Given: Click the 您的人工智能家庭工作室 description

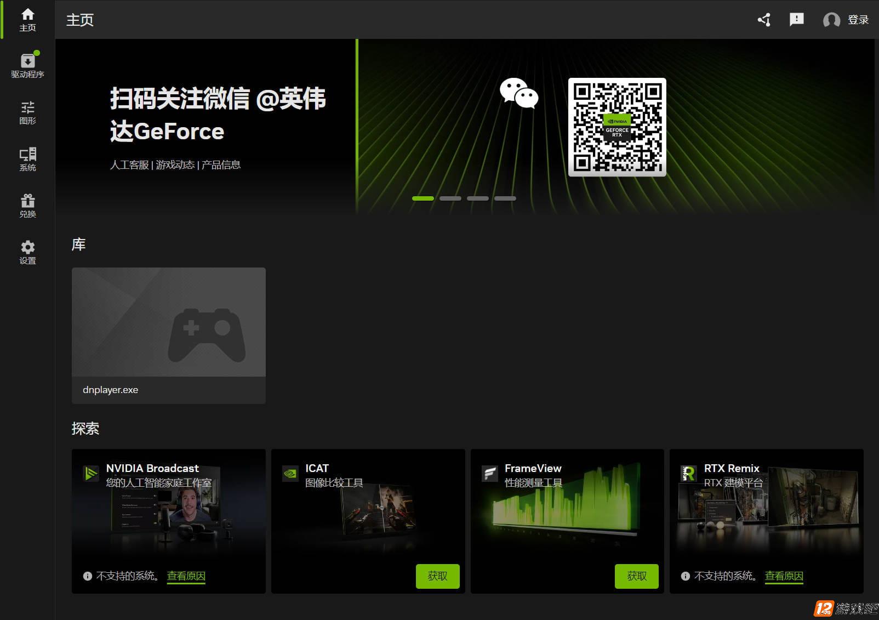Looking at the screenshot, I should (159, 483).
